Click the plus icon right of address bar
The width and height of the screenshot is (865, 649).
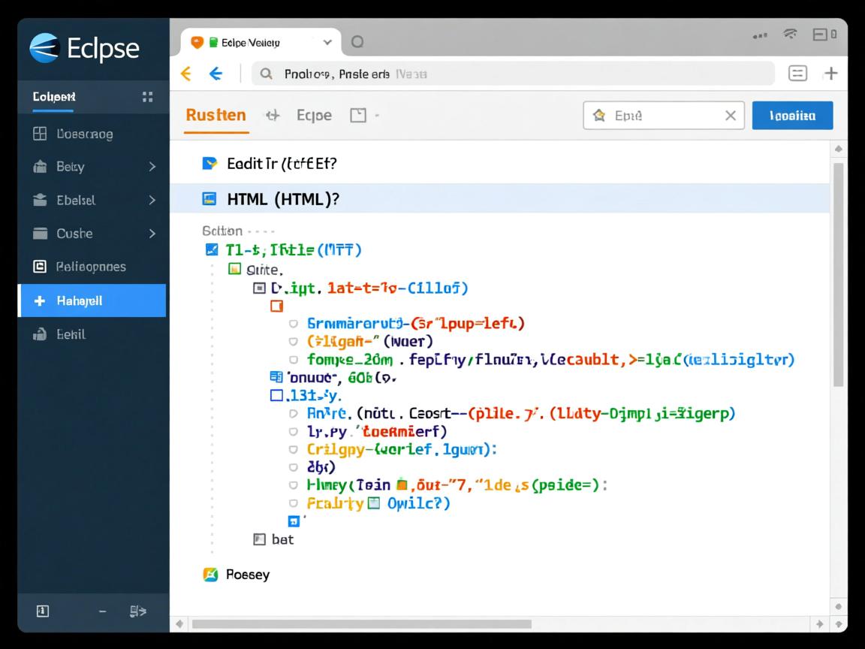[x=830, y=74]
